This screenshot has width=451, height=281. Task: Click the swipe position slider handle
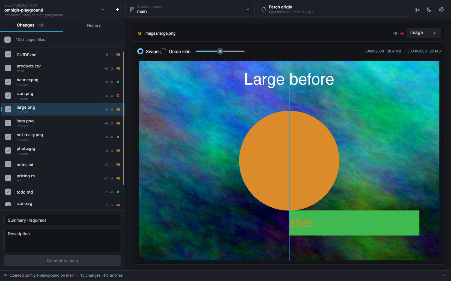pyautogui.click(x=220, y=51)
